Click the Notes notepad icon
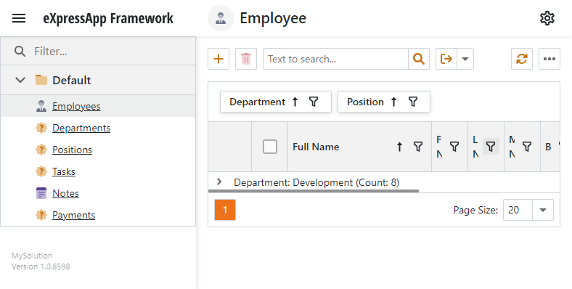 (x=41, y=193)
